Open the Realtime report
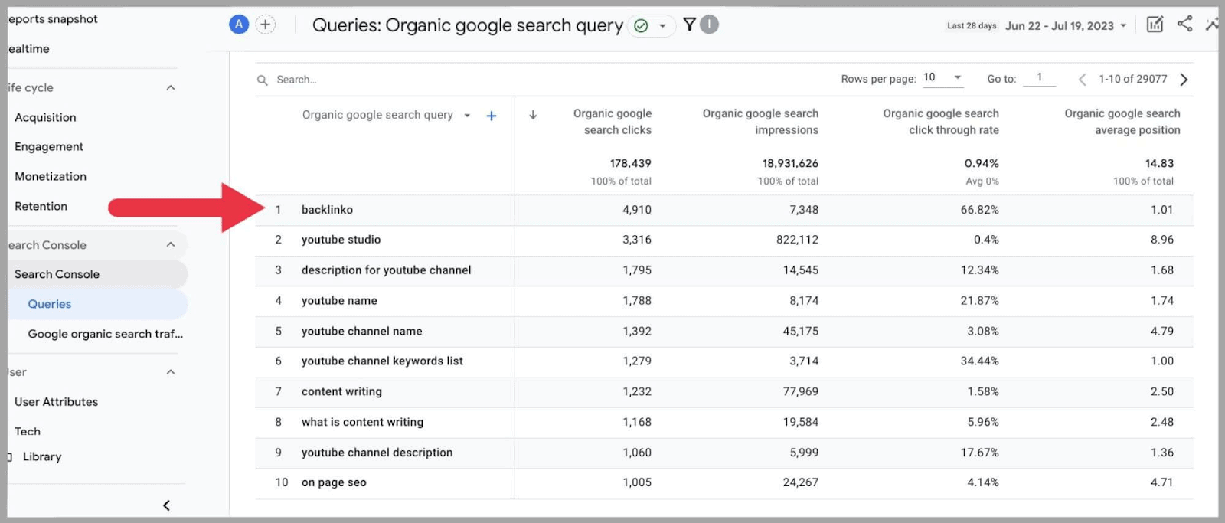This screenshot has width=1225, height=523. (29, 49)
